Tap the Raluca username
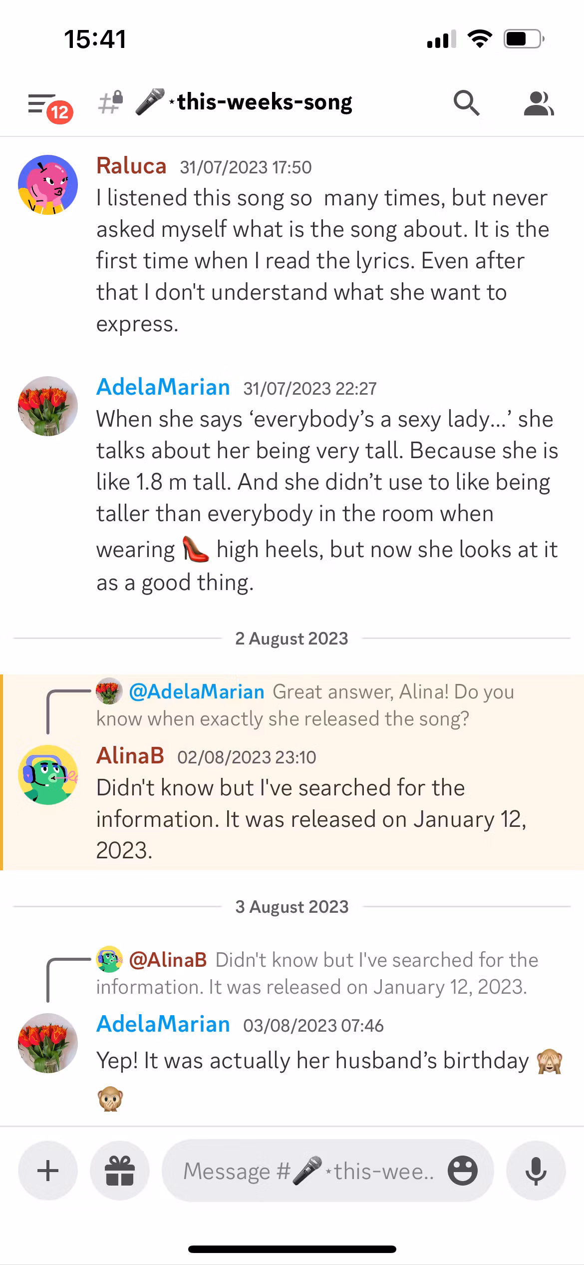Image resolution: width=584 pixels, height=1265 pixels. (131, 166)
